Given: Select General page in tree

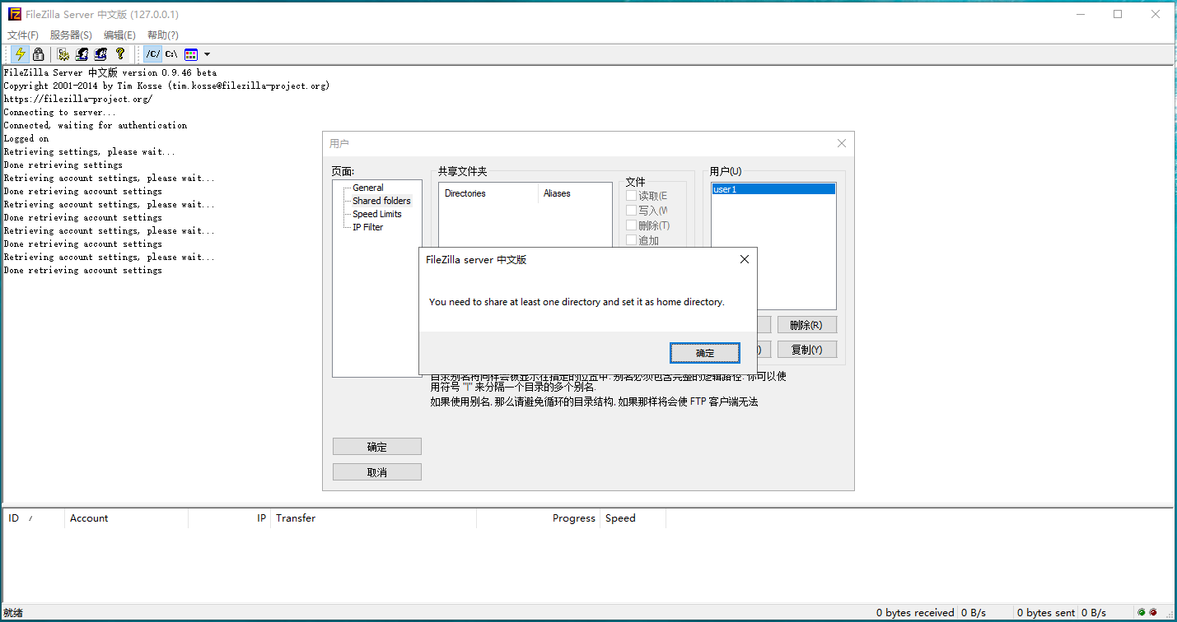Looking at the screenshot, I should (x=368, y=188).
